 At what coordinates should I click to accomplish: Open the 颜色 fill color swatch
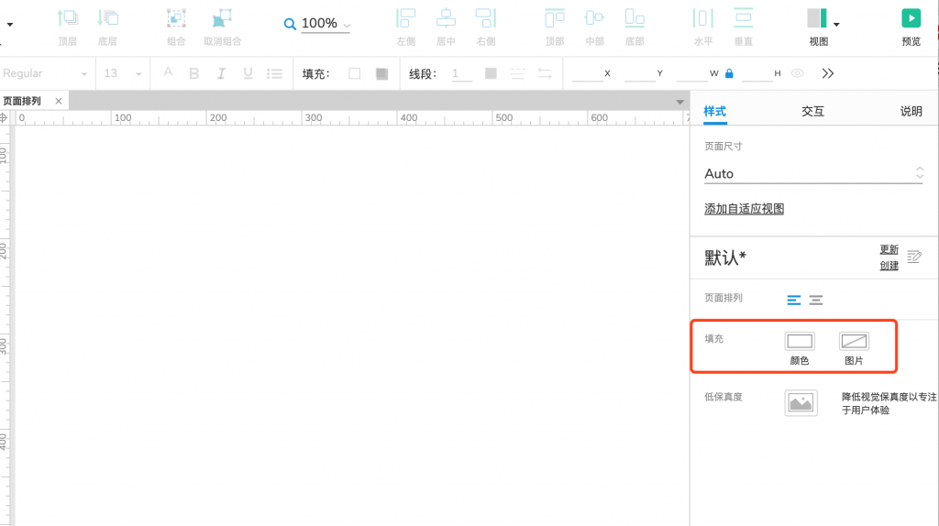coord(800,342)
